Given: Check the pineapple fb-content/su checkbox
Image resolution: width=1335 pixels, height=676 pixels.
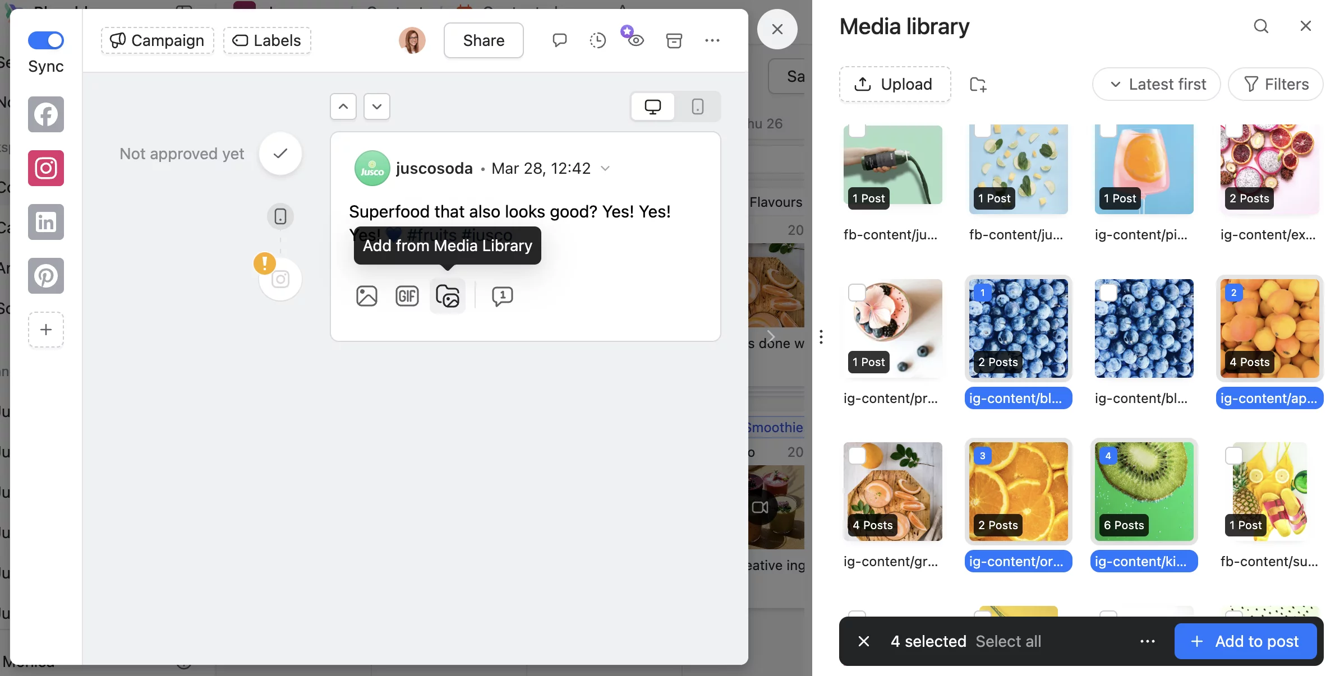Looking at the screenshot, I should (x=1234, y=456).
